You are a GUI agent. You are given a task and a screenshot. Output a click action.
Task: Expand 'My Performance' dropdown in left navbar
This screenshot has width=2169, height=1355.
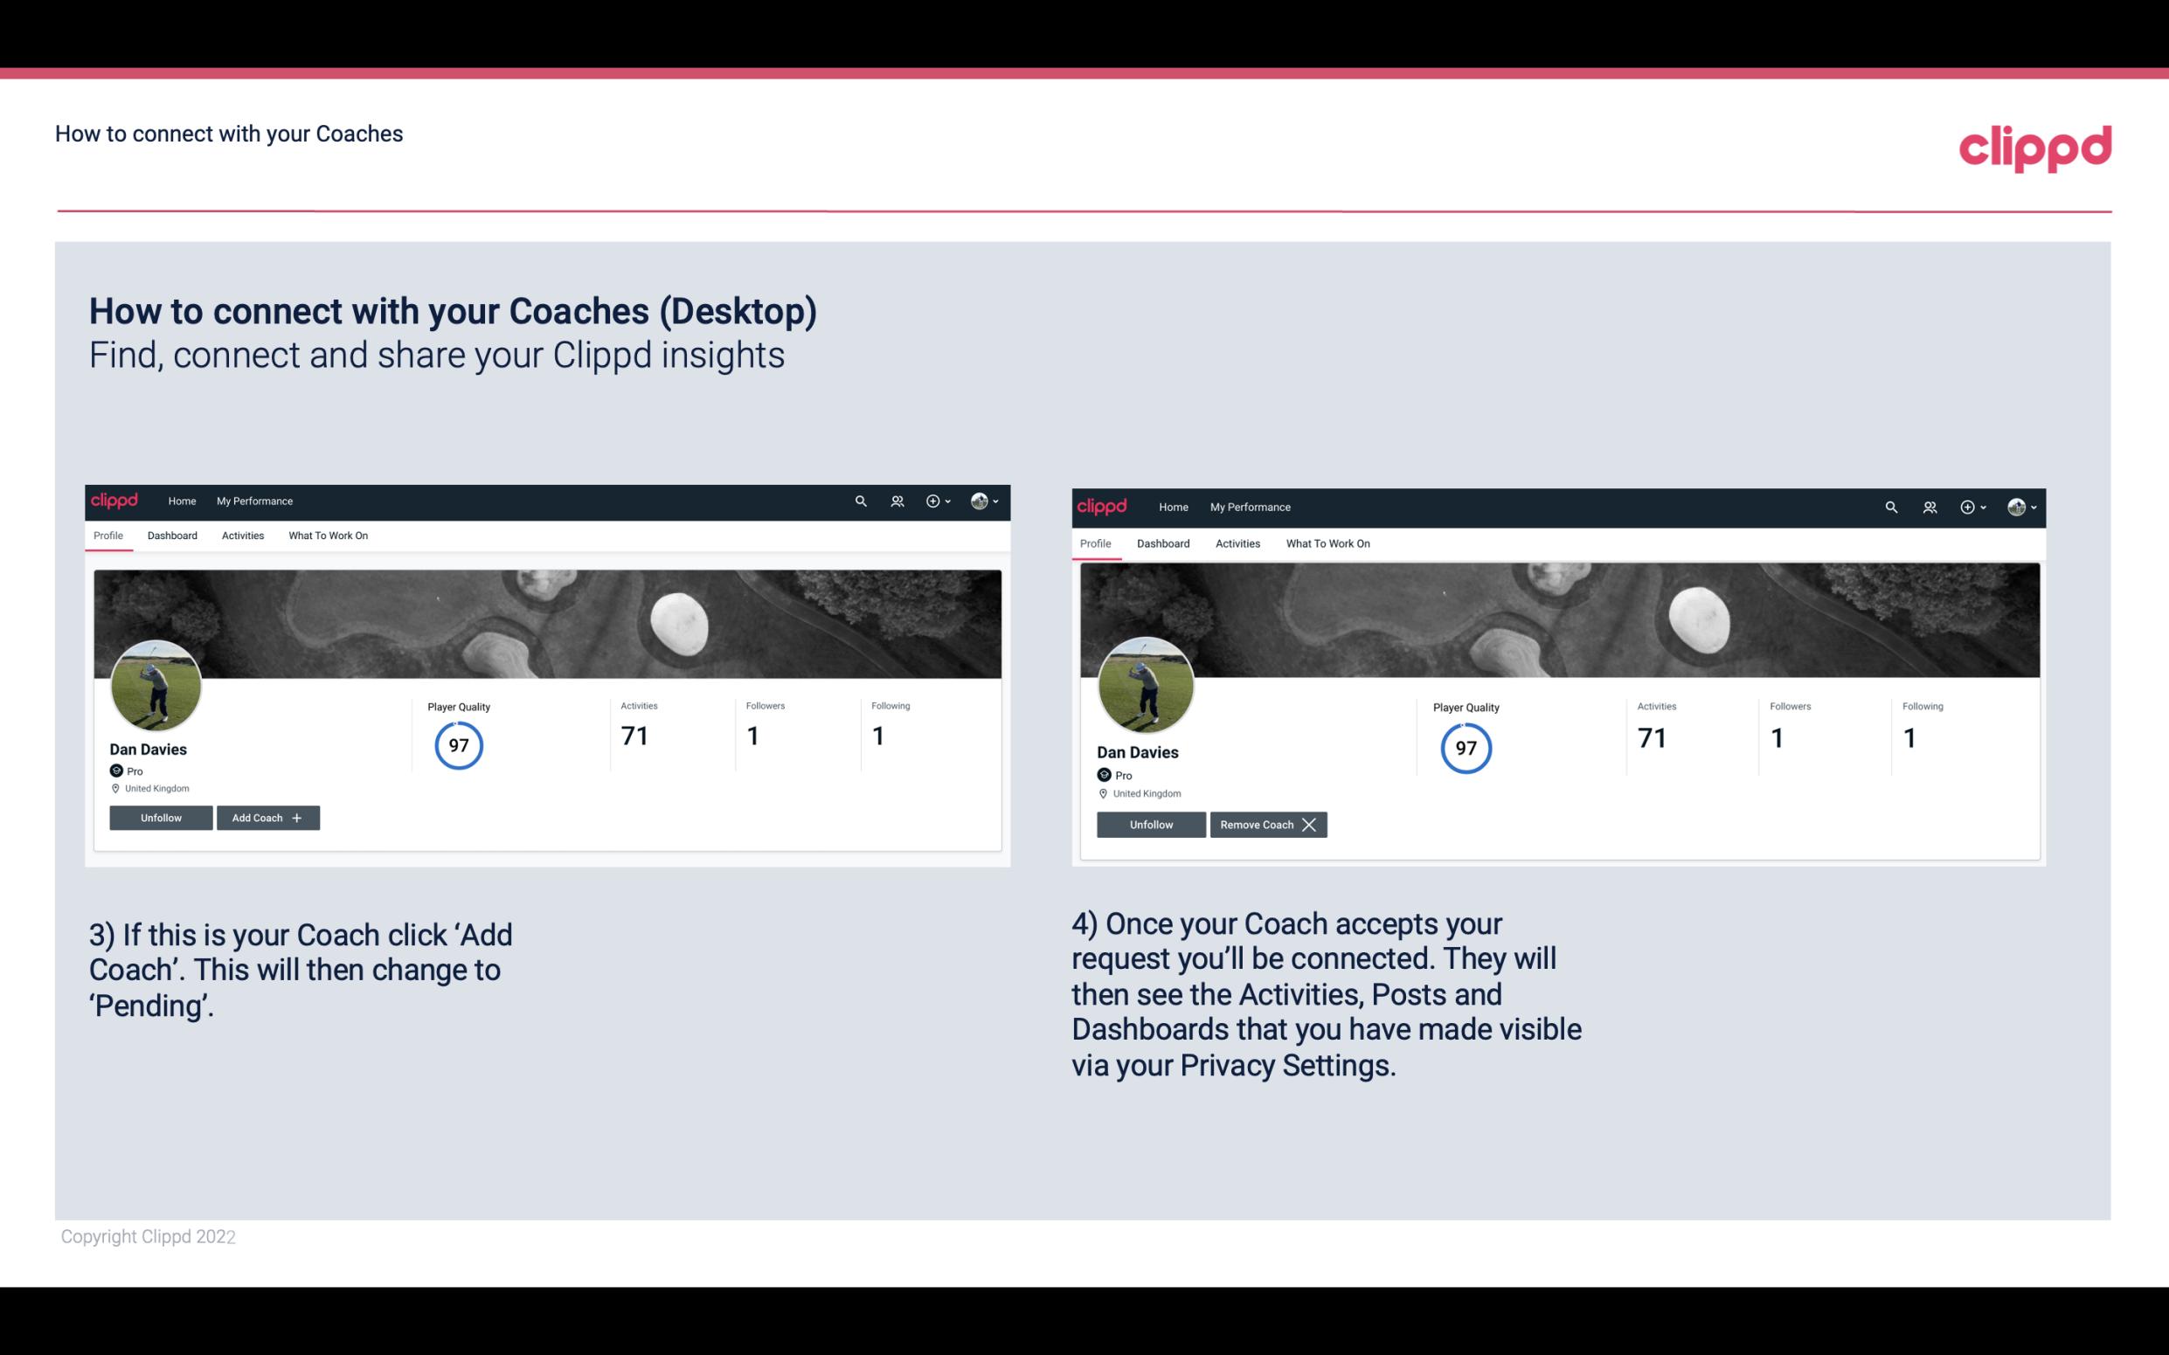pos(253,500)
